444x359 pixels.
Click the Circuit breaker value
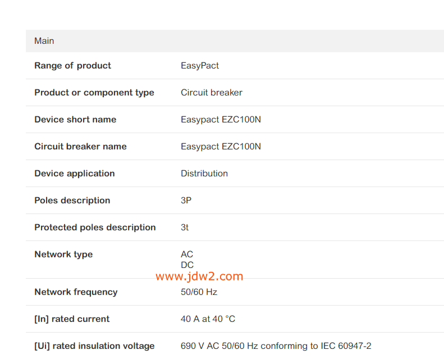212,93
